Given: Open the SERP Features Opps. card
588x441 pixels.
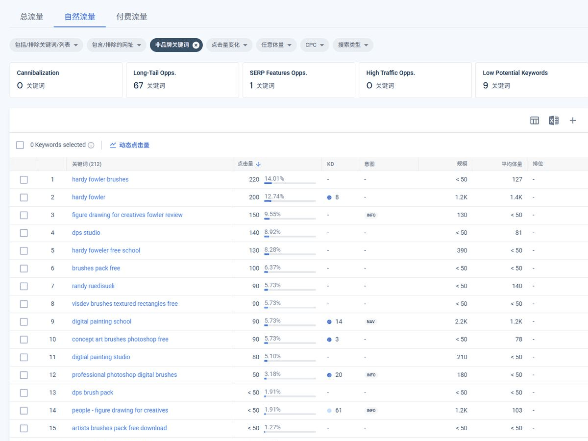Looking at the screenshot, I should click(299, 80).
